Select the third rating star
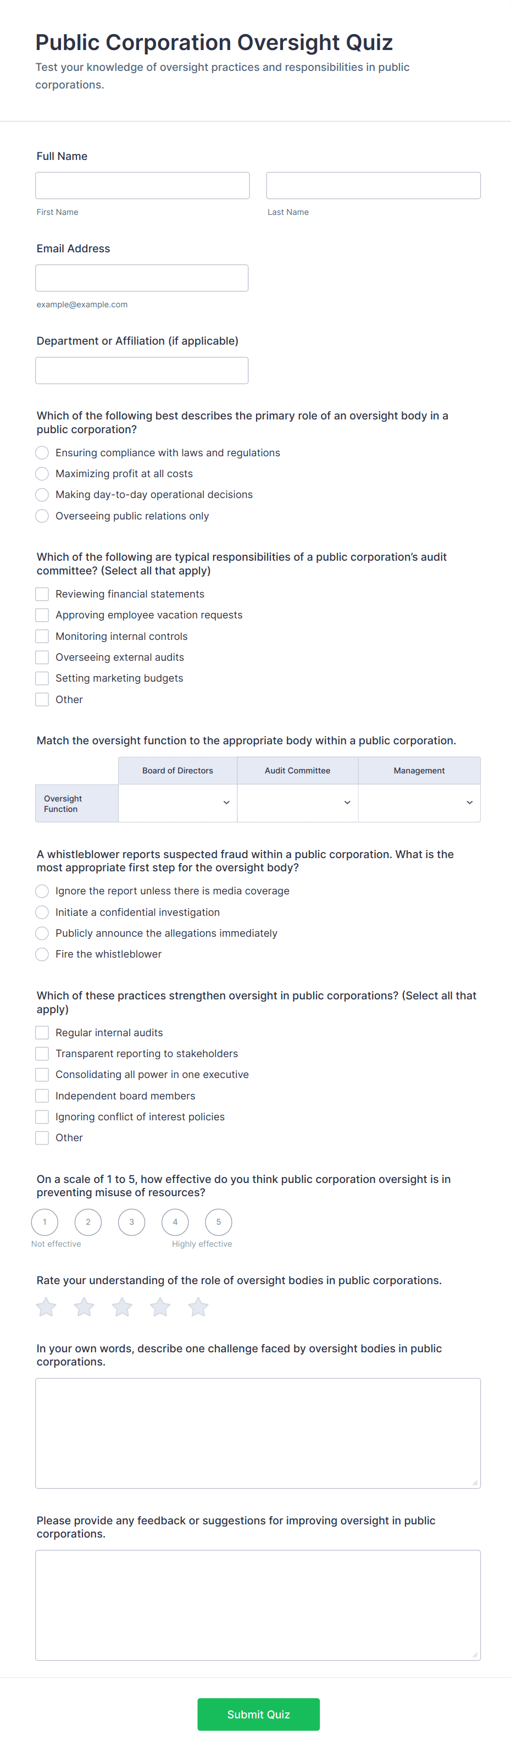 pyautogui.click(x=122, y=1307)
